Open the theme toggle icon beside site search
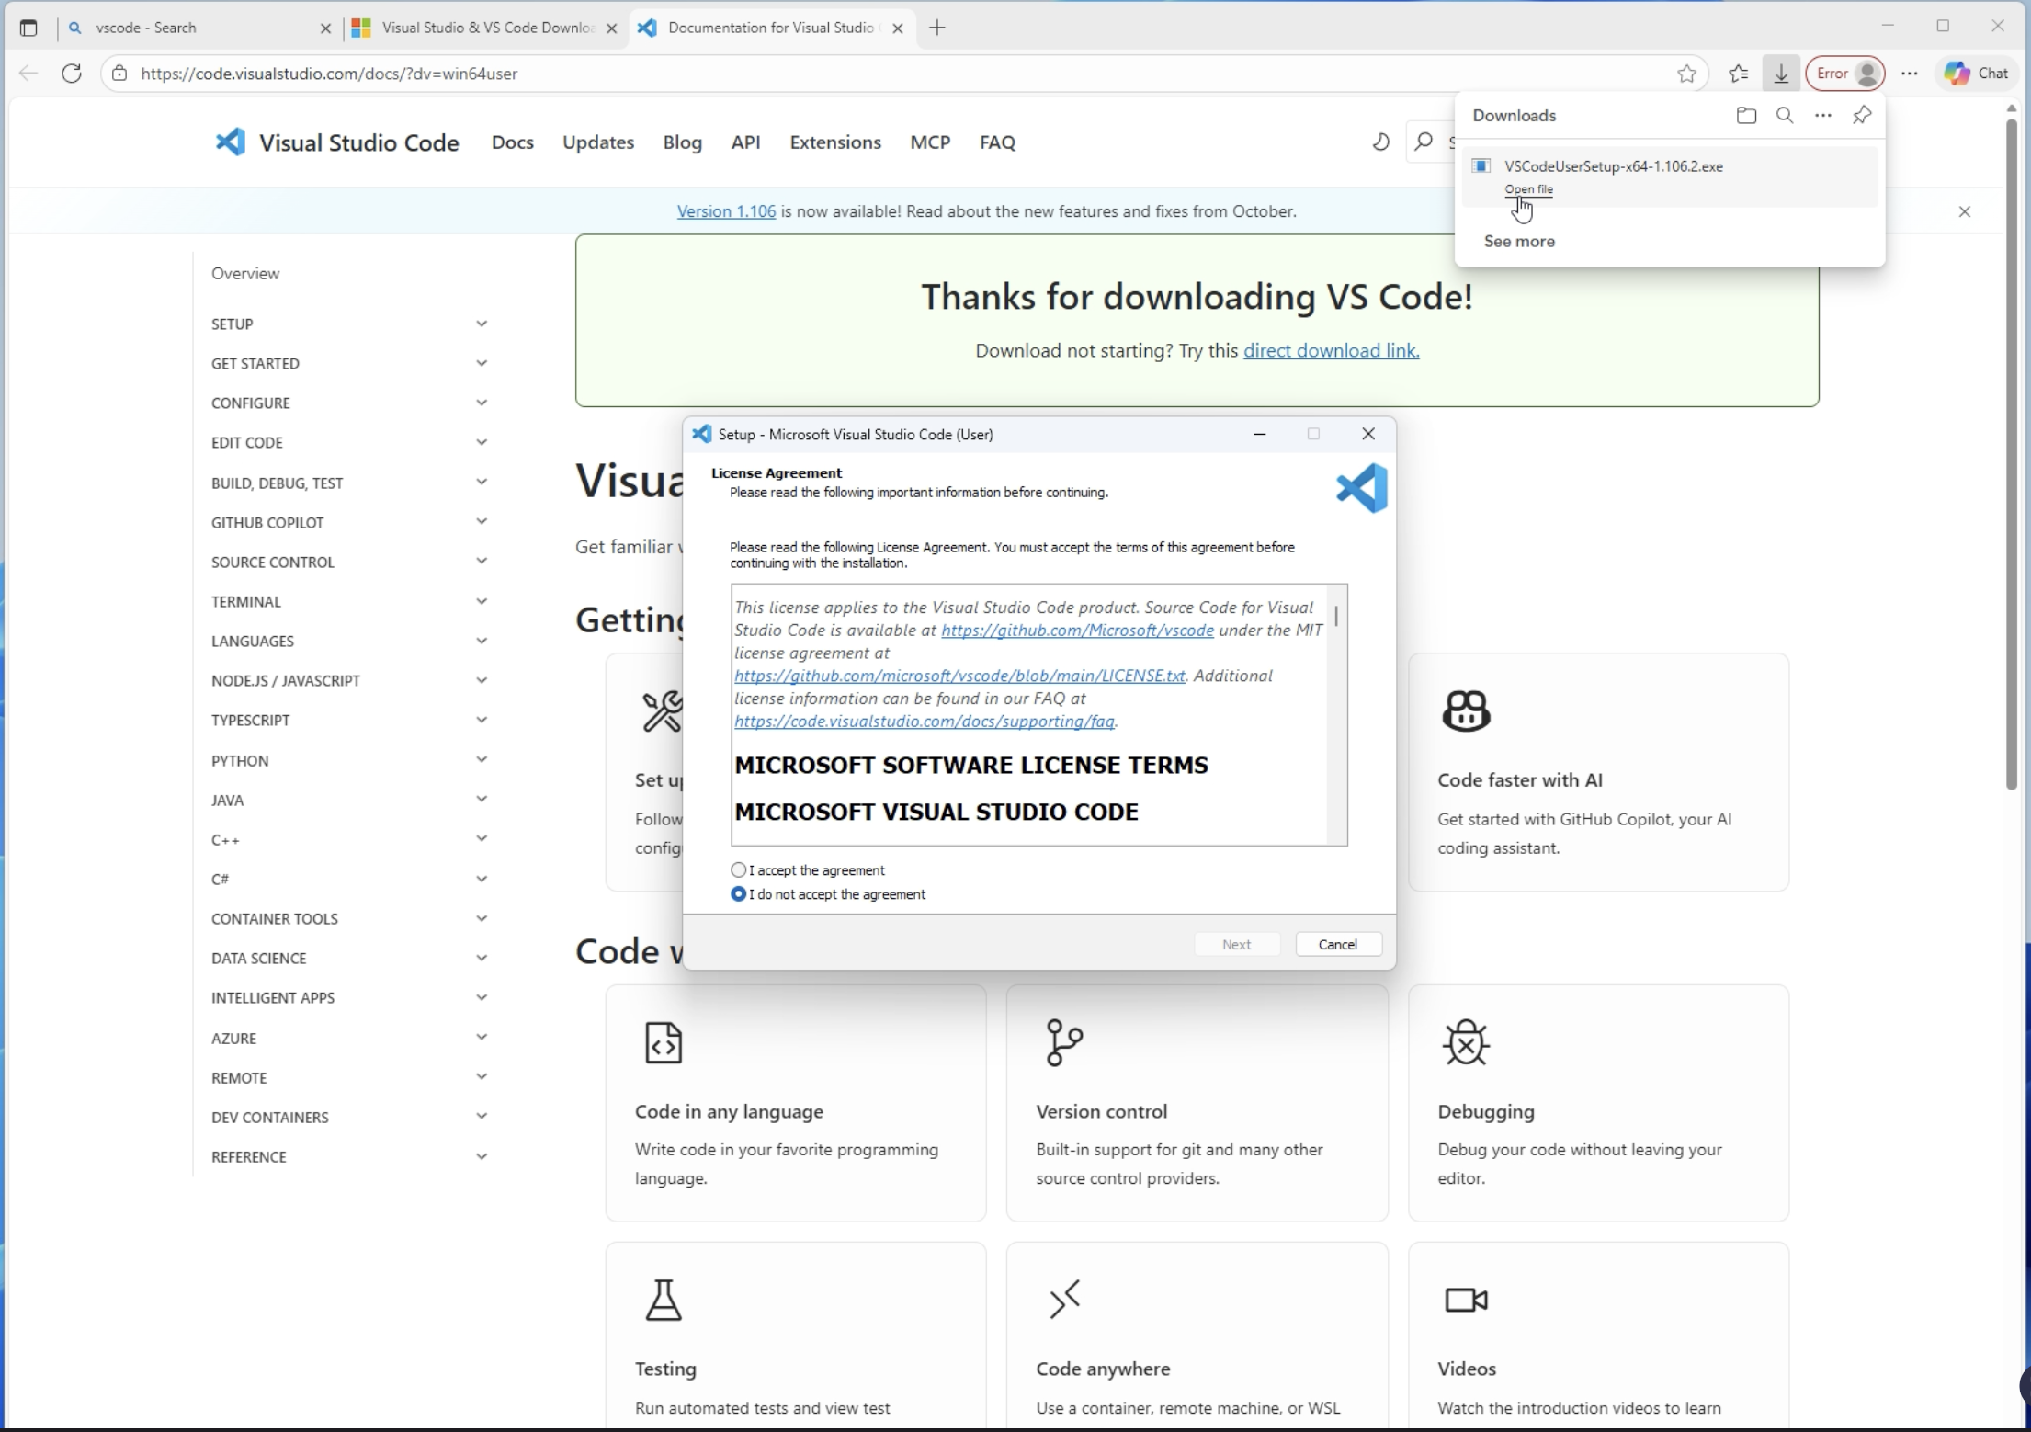Image resolution: width=2031 pixels, height=1432 pixels. (x=1381, y=142)
